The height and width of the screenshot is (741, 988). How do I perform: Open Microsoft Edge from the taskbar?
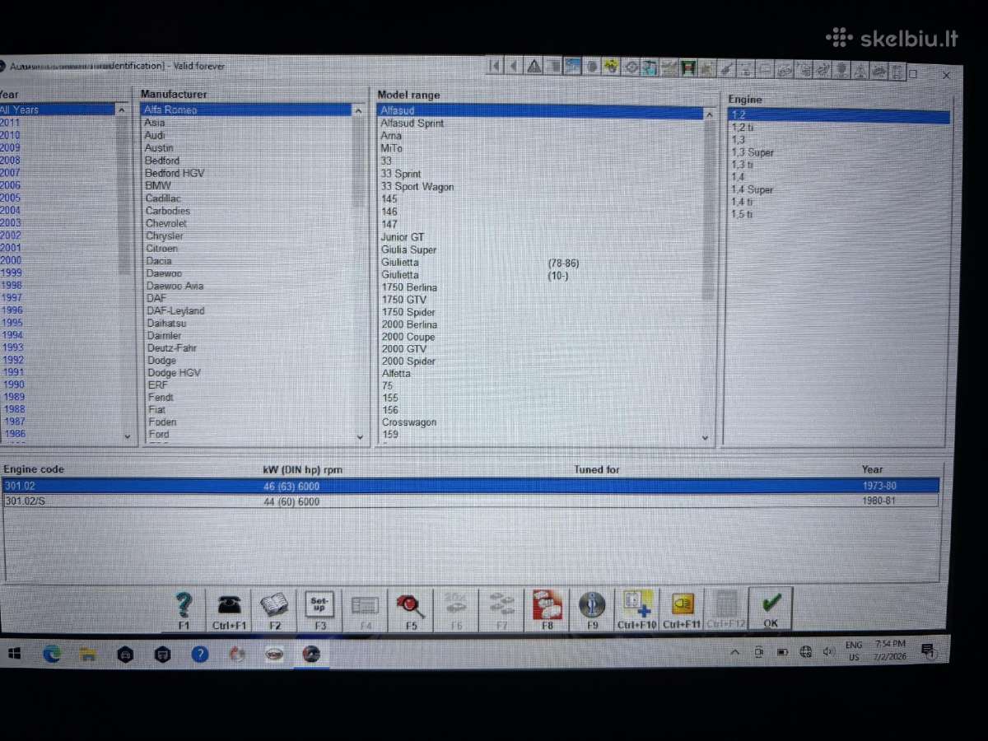coord(52,654)
